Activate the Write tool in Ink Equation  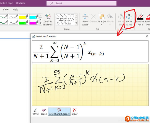(36, 112)
